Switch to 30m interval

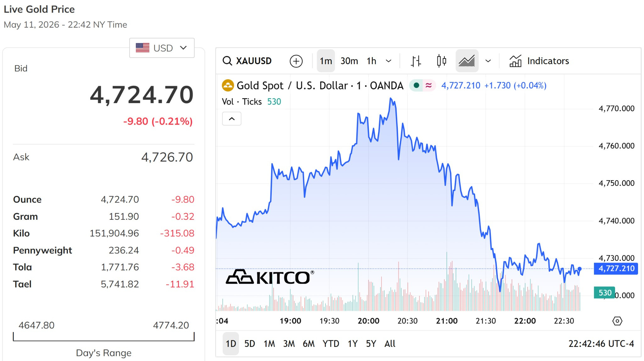point(349,61)
